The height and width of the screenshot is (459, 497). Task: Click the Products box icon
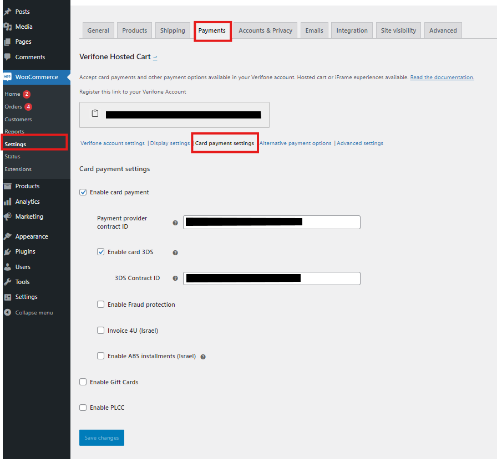pos(8,187)
